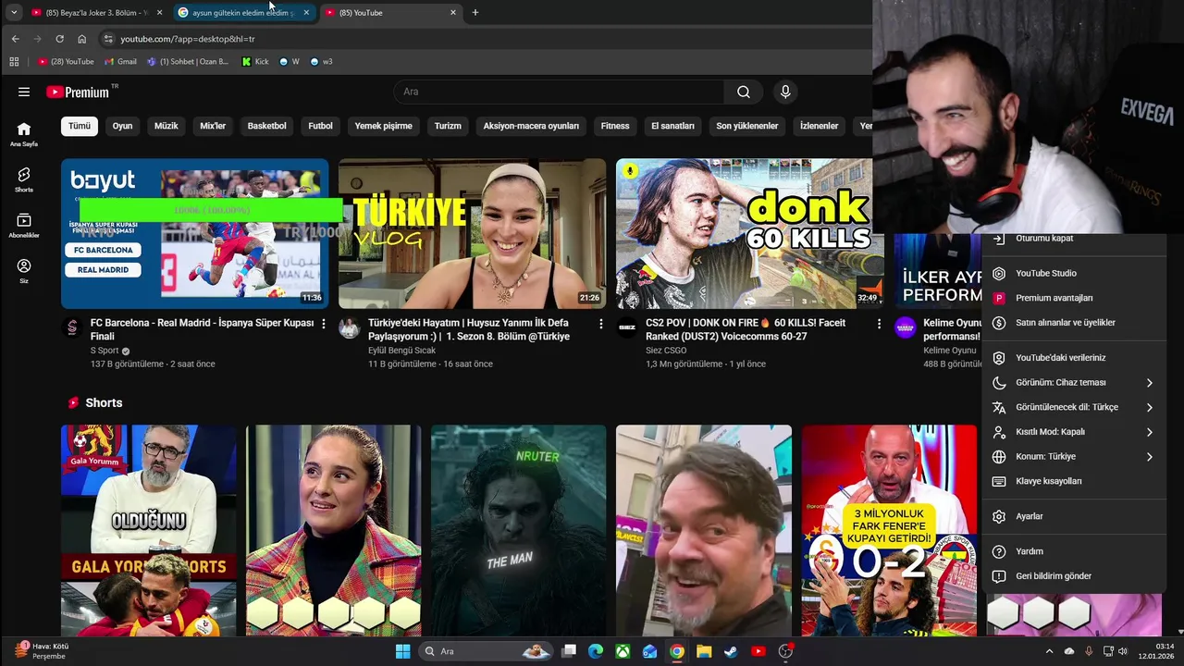This screenshot has height=666, width=1184.
Task: Click the YouTube search input field
Action: (559, 92)
